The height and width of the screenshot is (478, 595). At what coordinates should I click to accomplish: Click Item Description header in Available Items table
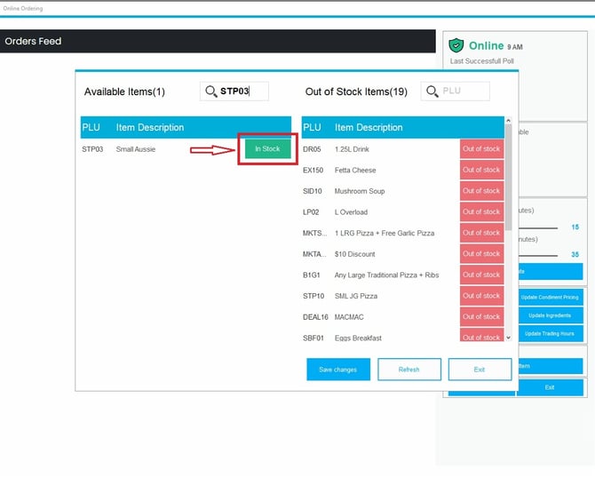coord(150,128)
